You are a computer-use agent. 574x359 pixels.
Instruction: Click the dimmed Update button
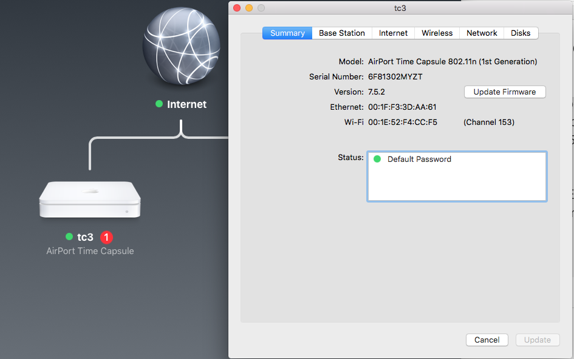(x=538, y=340)
